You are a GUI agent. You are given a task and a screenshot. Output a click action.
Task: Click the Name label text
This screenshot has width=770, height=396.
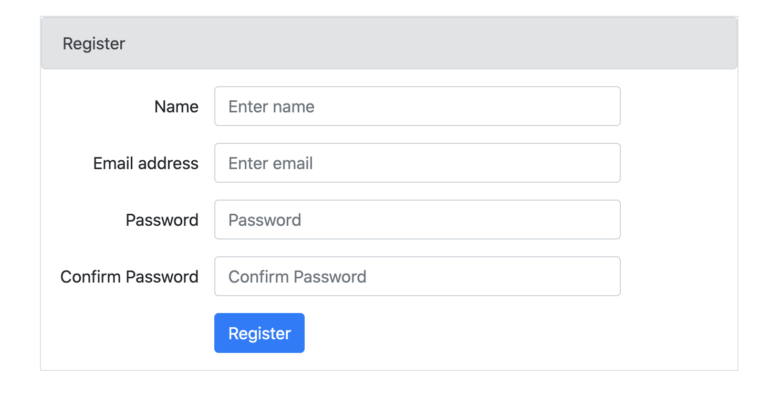pos(176,107)
